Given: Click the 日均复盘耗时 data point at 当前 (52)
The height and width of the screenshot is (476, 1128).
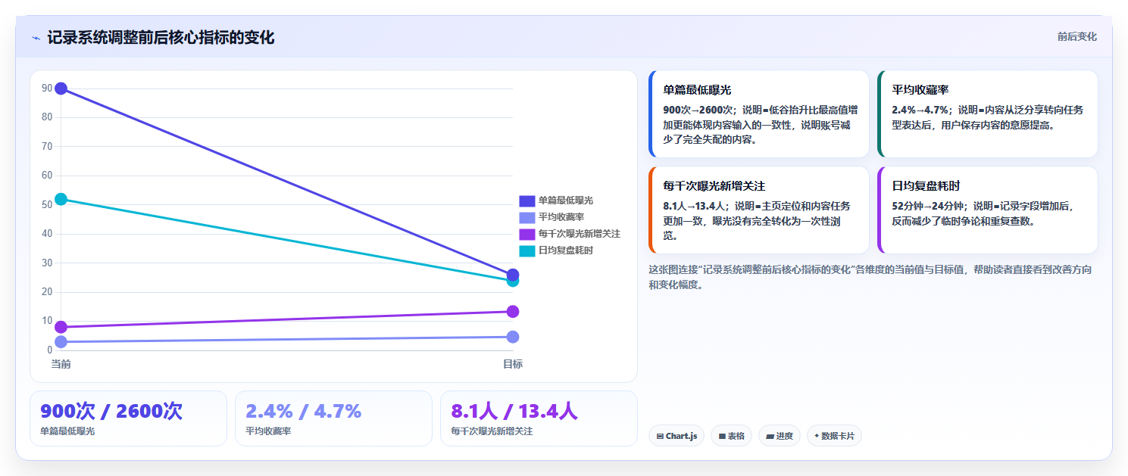Looking at the screenshot, I should tap(61, 199).
